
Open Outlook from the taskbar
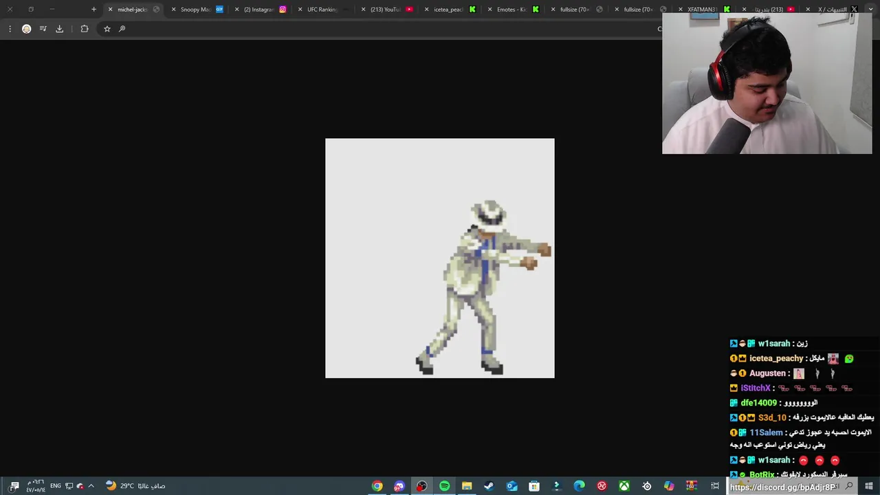coord(511,486)
